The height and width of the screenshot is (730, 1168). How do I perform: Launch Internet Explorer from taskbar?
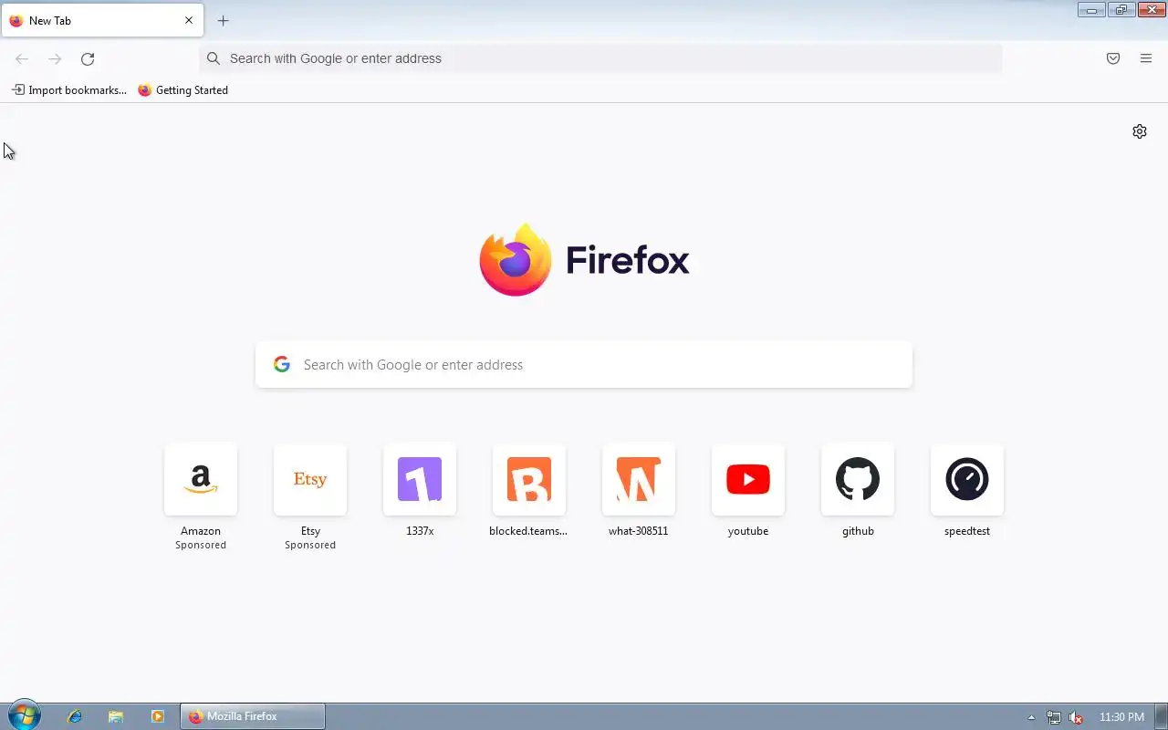pos(75,716)
